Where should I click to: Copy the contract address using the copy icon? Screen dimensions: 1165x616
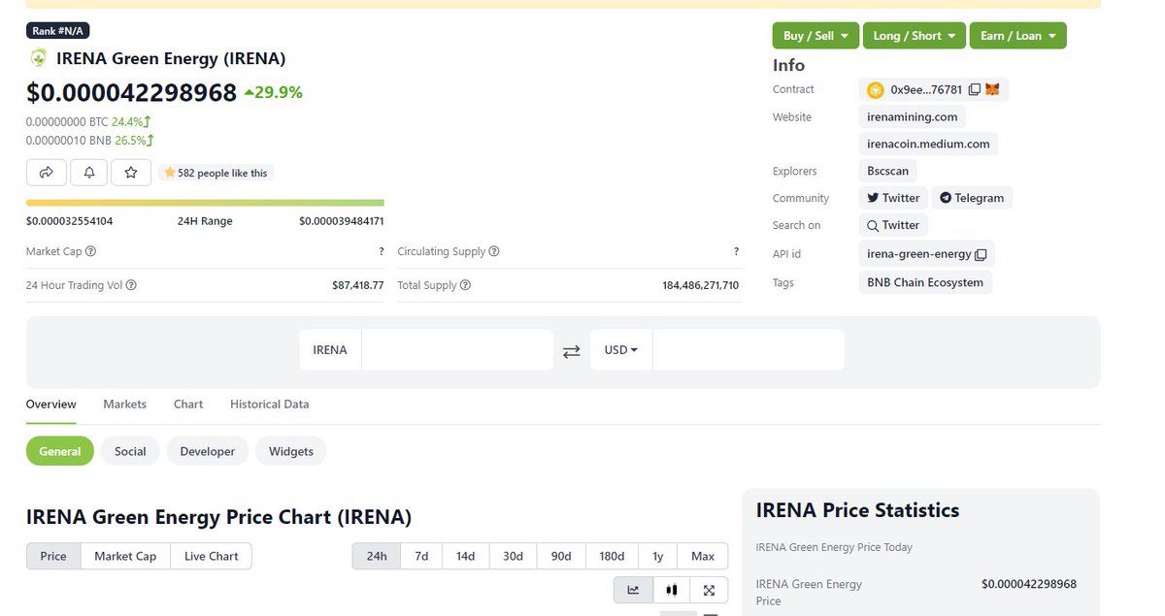pyautogui.click(x=975, y=90)
